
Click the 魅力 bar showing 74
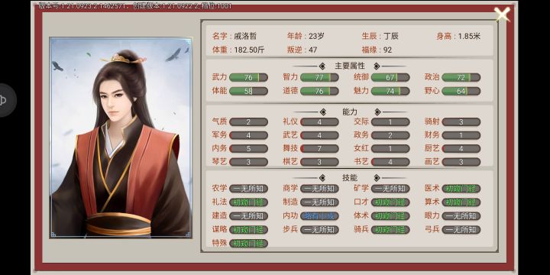[390, 91]
